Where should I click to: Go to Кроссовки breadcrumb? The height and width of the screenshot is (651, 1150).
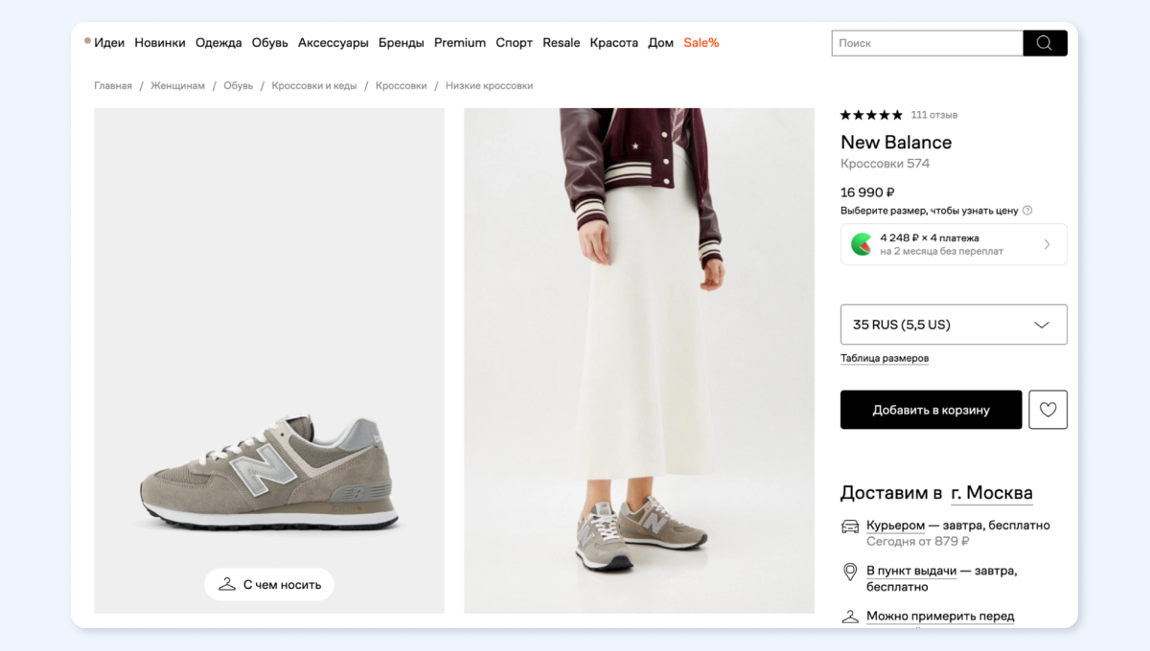pyautogui.click(x=402, y=86)
